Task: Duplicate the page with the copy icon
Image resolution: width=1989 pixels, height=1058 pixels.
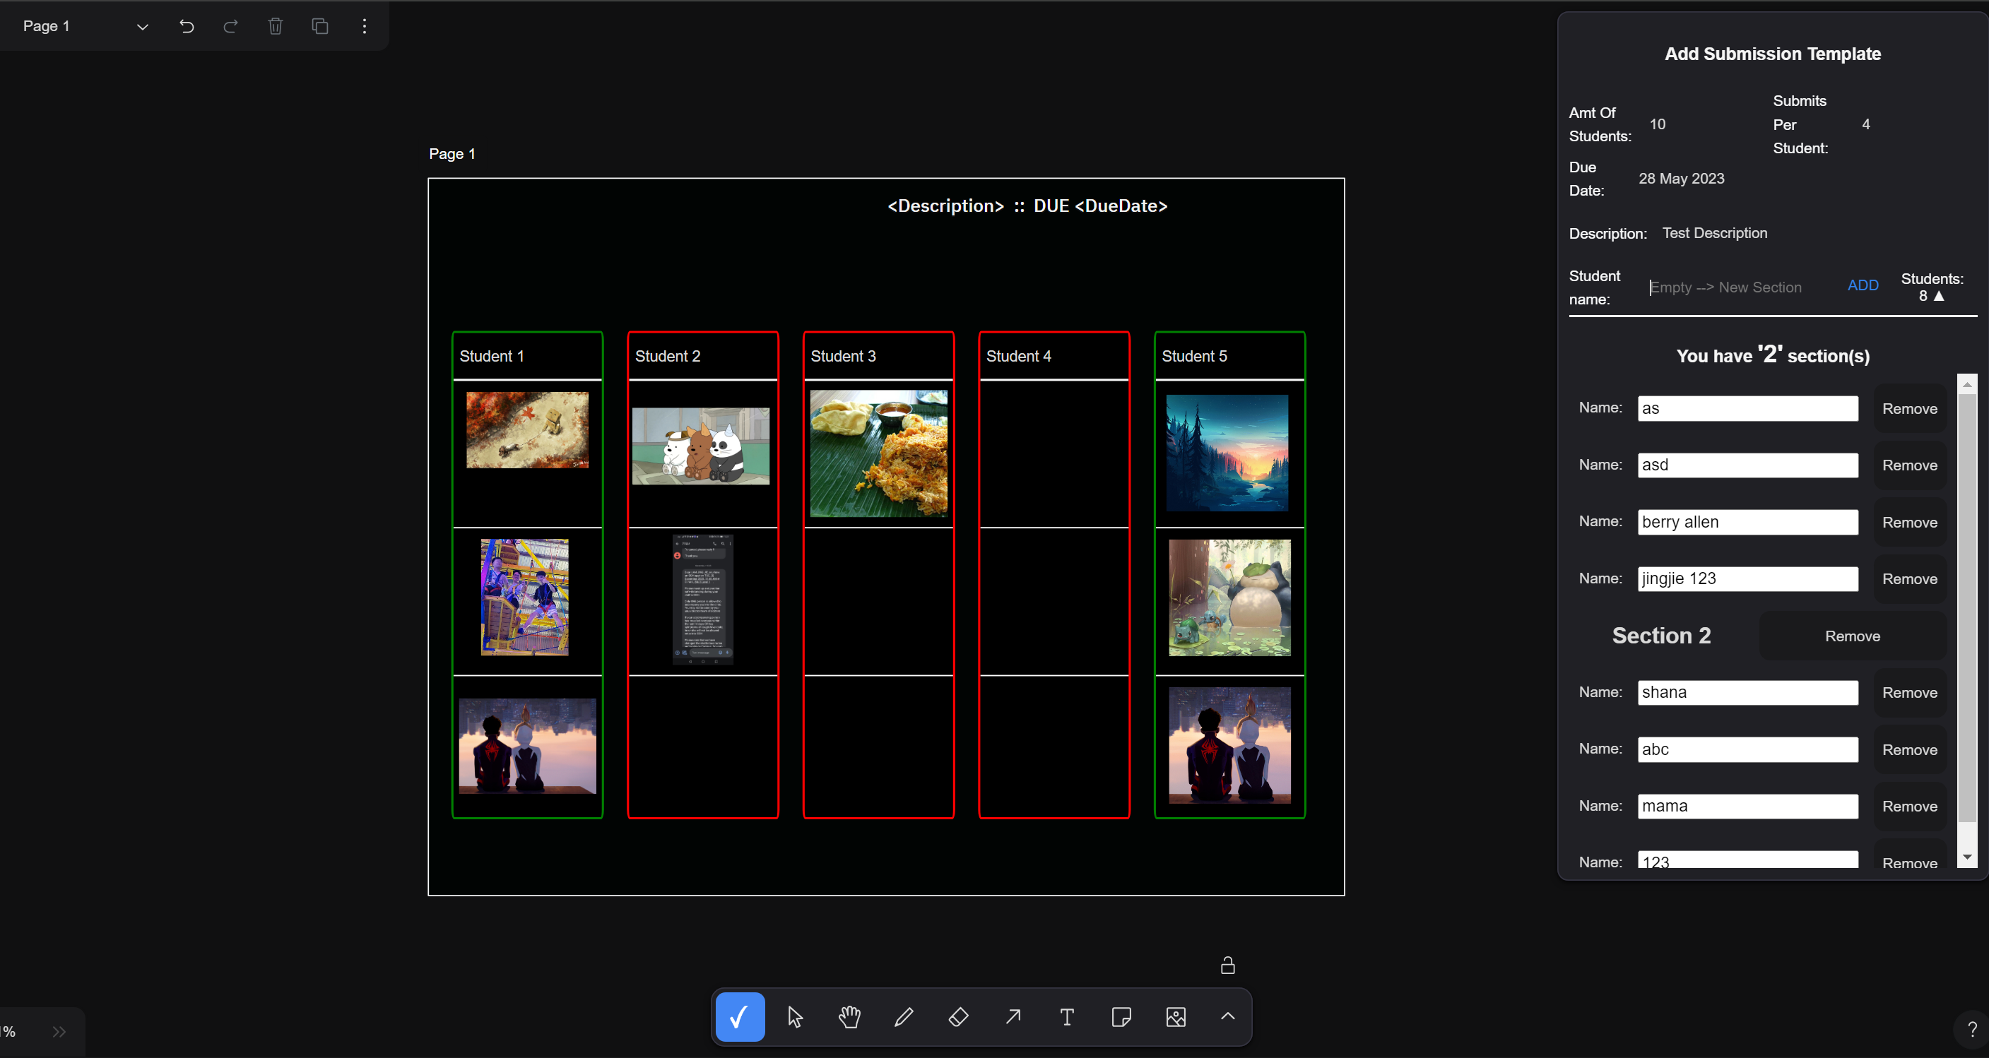Action: pos(319,25)
